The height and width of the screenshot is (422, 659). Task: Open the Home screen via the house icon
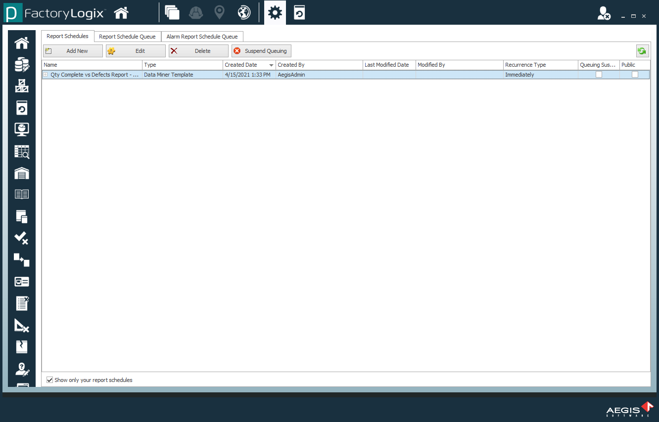121,12
